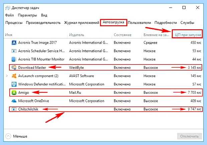This screenshot has width=207, height=145.
Task: Click the Acronis TIB Mounter Monitor icon
Action: (14, 59)
